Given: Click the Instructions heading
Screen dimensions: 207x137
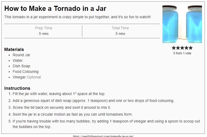Looking at the screenshot, I should click(17, 88).
